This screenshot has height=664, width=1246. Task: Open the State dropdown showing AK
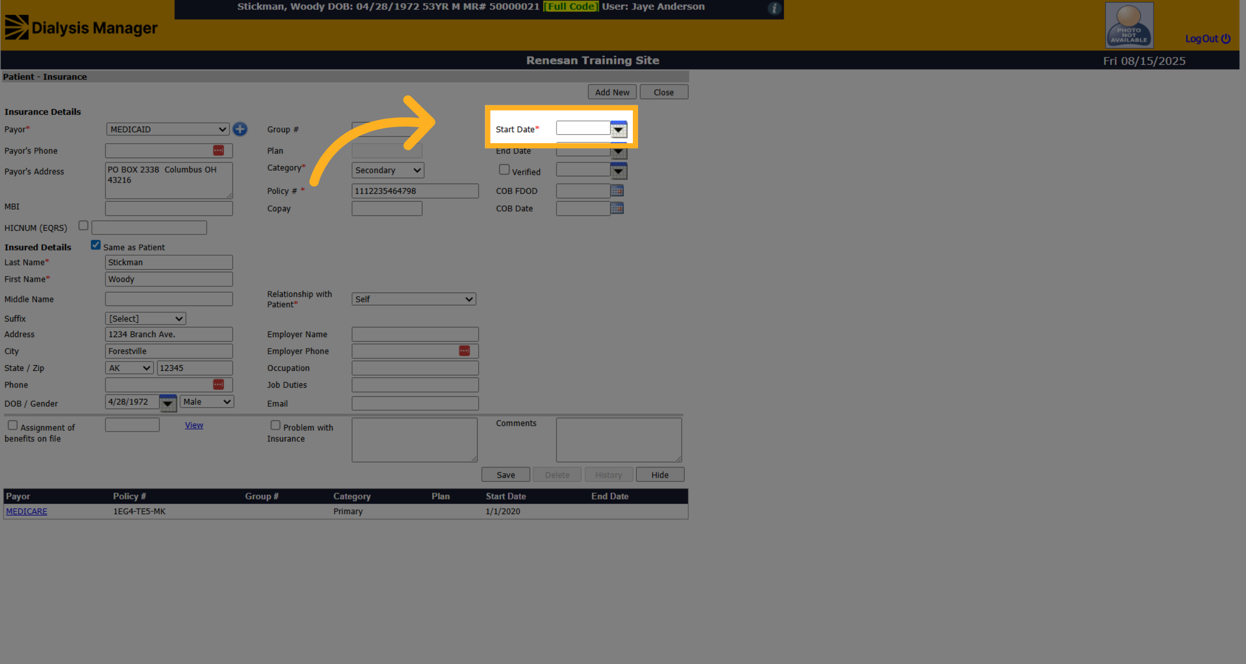[x=129, y=368]
